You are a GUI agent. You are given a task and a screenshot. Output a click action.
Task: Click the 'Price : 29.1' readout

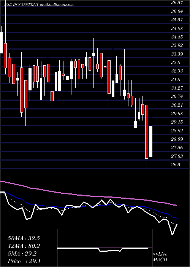(24, 261)
